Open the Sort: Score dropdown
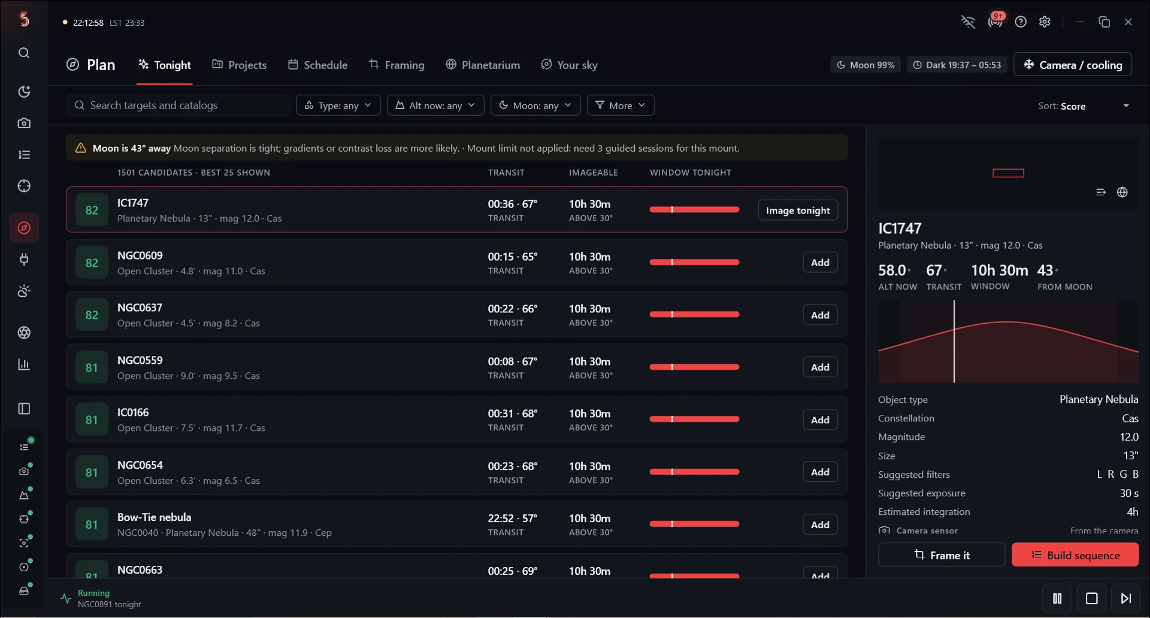Image resolution: width=1150 pixels, height=618 pixels. (1084, 106)
